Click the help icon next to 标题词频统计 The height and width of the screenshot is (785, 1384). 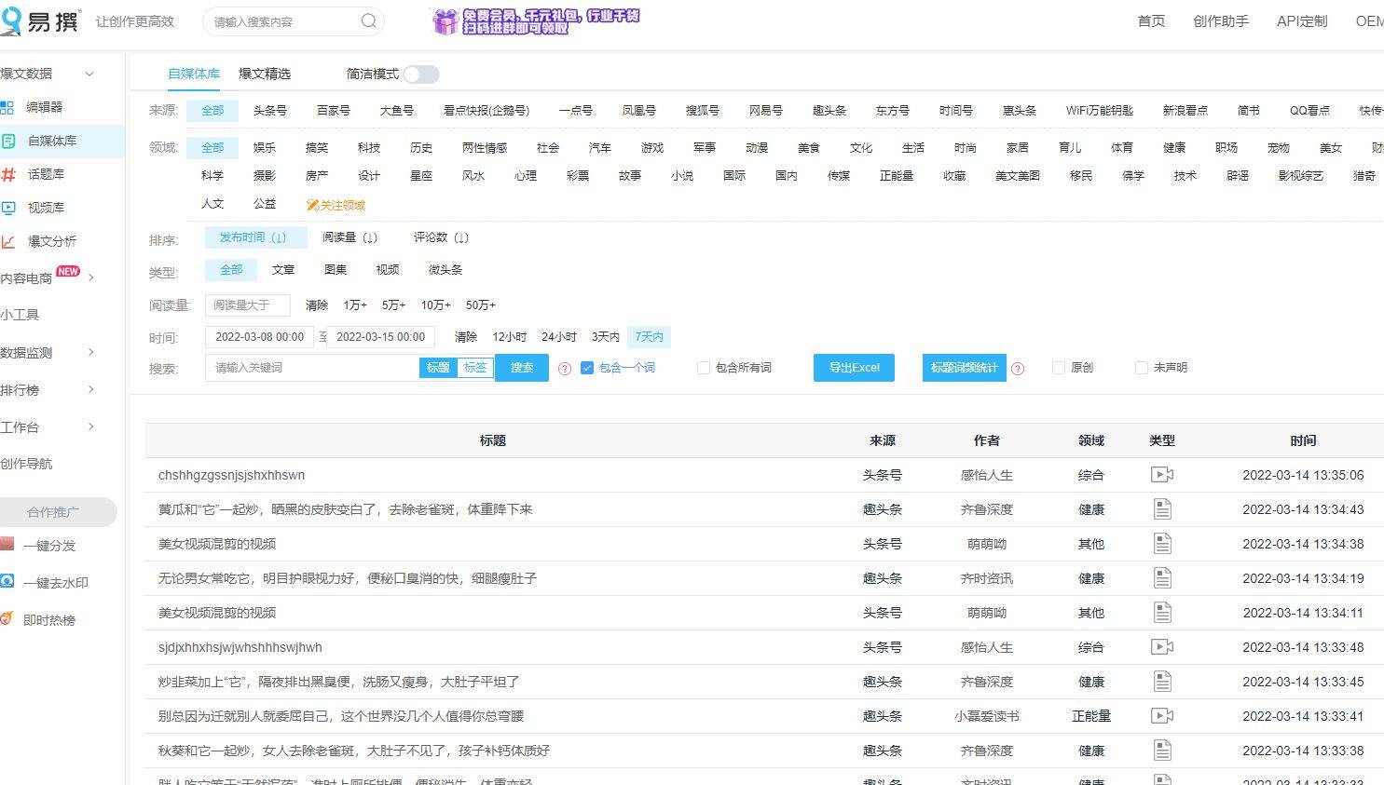[x=1018, y=369]
